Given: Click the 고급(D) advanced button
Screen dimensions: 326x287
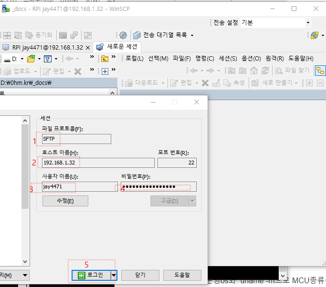Looking at the screenshot, I should click(x=169, y=201).
